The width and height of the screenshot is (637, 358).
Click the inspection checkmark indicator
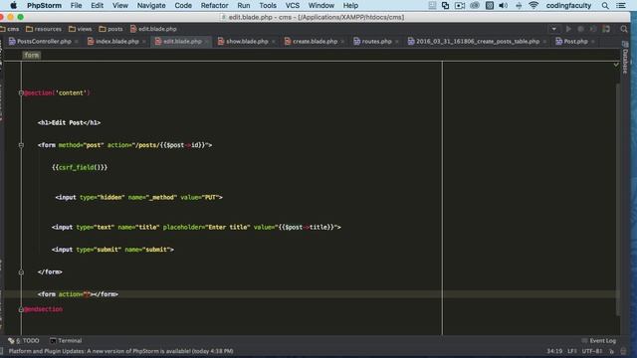(616, 64)
